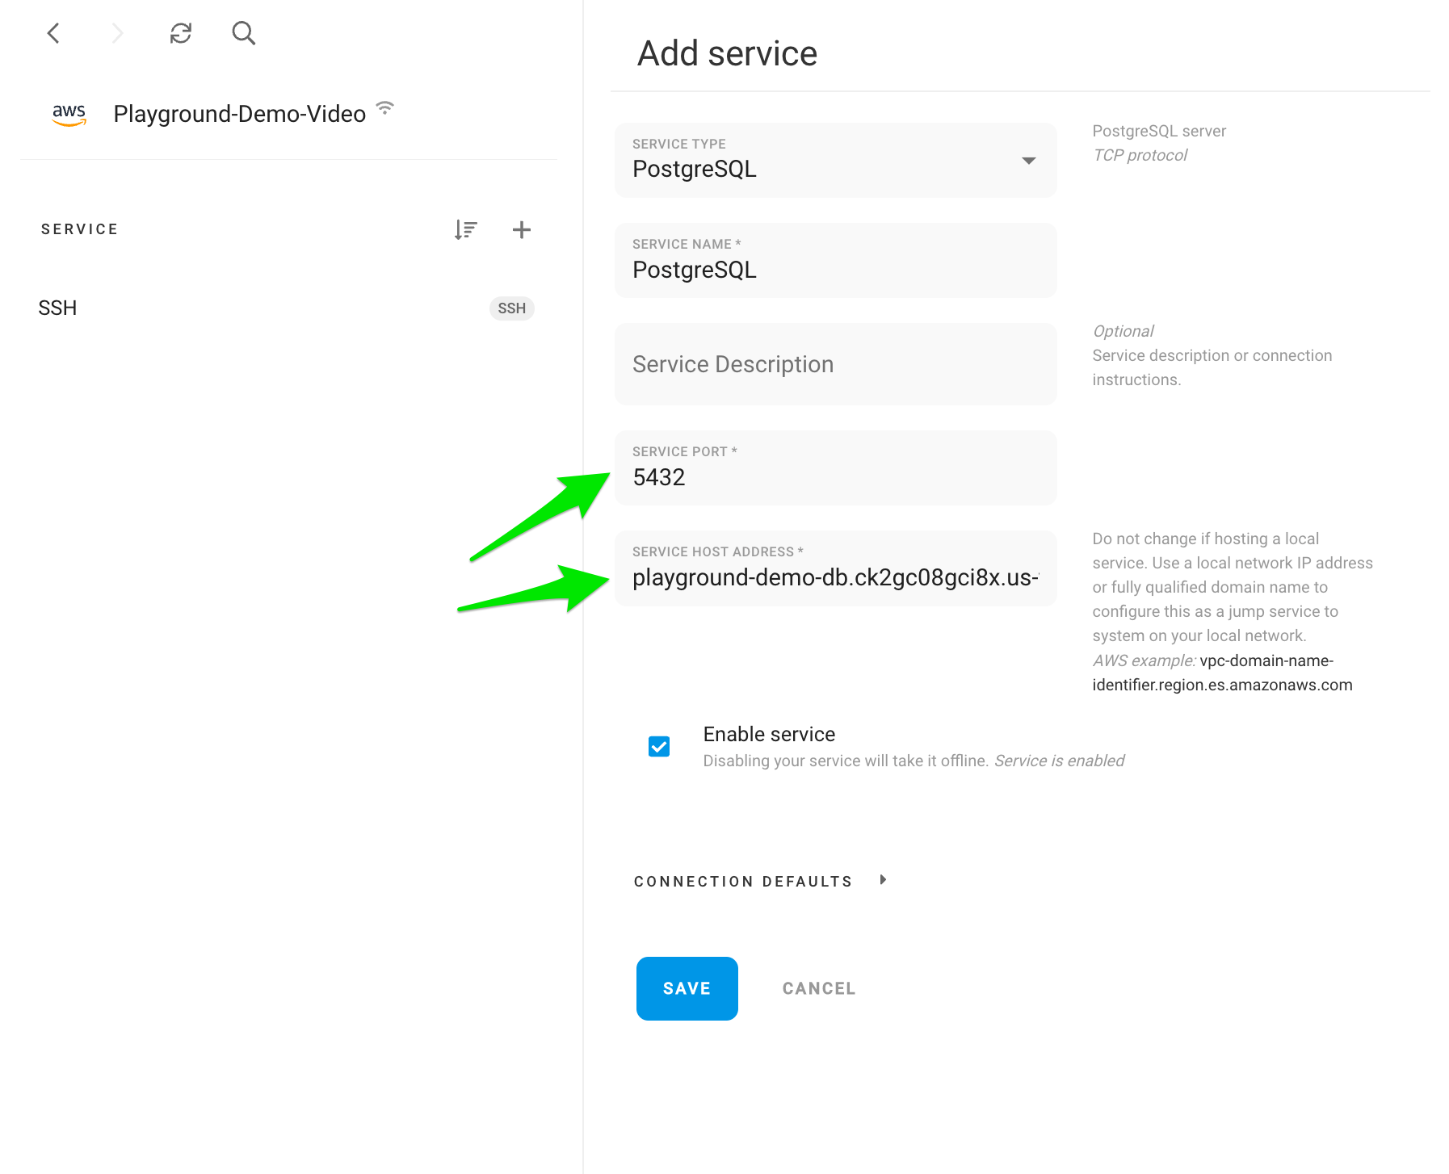Click the AWS logo icon
Viewport: 1449px width, 1174px height.
(x=69, y=115)
